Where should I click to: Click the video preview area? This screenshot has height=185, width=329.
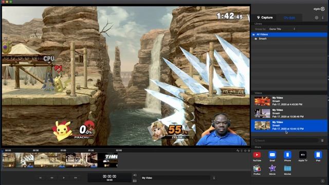coord(126,76)
